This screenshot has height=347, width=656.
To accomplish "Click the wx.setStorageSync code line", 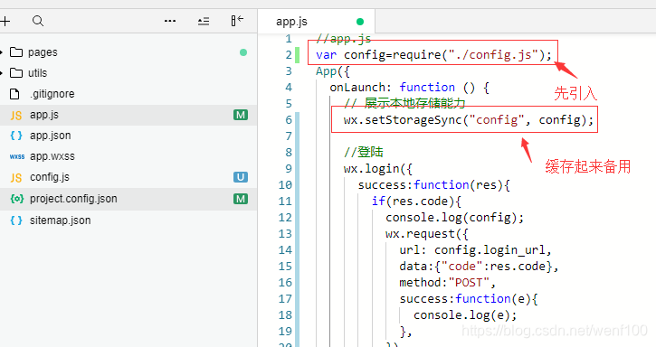I will coord(469,120).
